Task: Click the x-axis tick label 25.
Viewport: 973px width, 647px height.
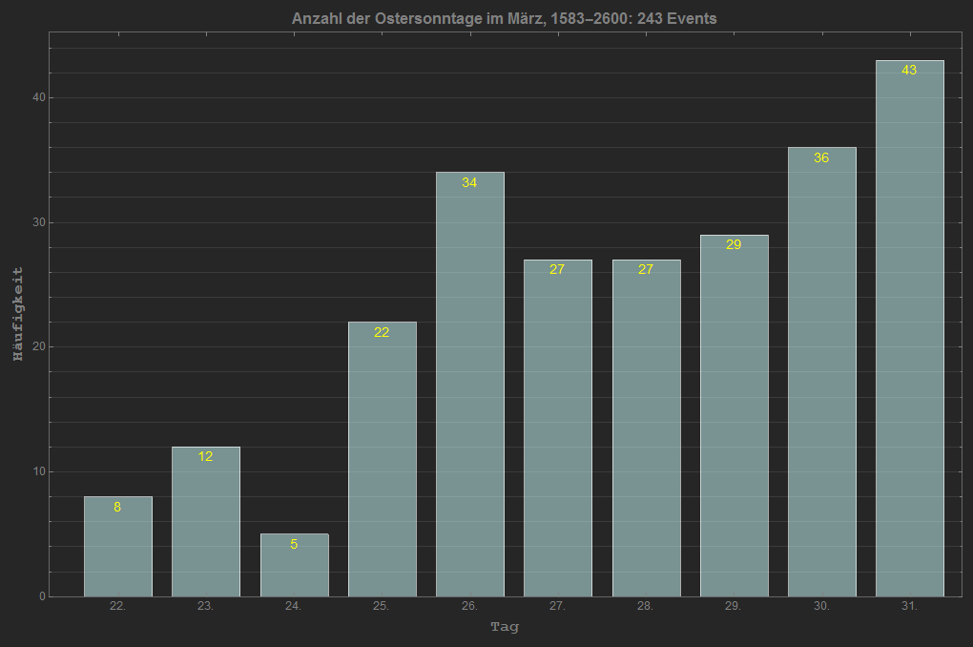Action: coord(382,606)
